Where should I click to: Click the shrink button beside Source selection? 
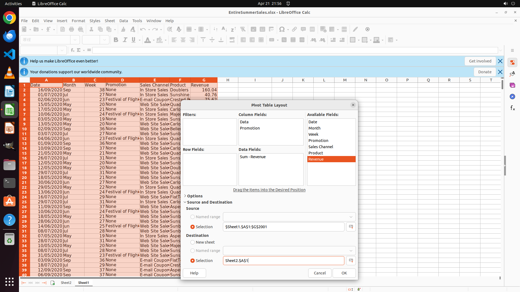(x=351, y=227)
